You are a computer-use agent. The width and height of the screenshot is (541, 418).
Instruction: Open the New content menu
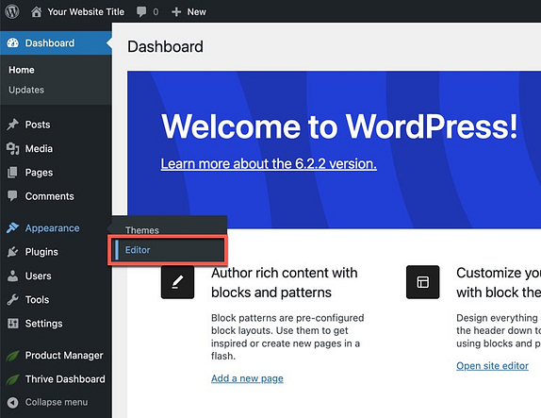[196, 12]
